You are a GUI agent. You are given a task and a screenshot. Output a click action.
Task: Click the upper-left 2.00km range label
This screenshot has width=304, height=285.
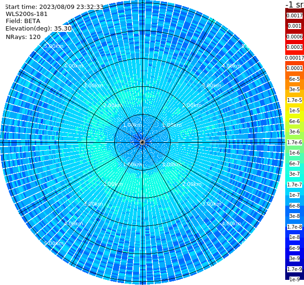point(113,105)
